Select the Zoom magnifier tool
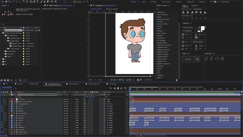 pyautogui.click(x=9, y=2)
